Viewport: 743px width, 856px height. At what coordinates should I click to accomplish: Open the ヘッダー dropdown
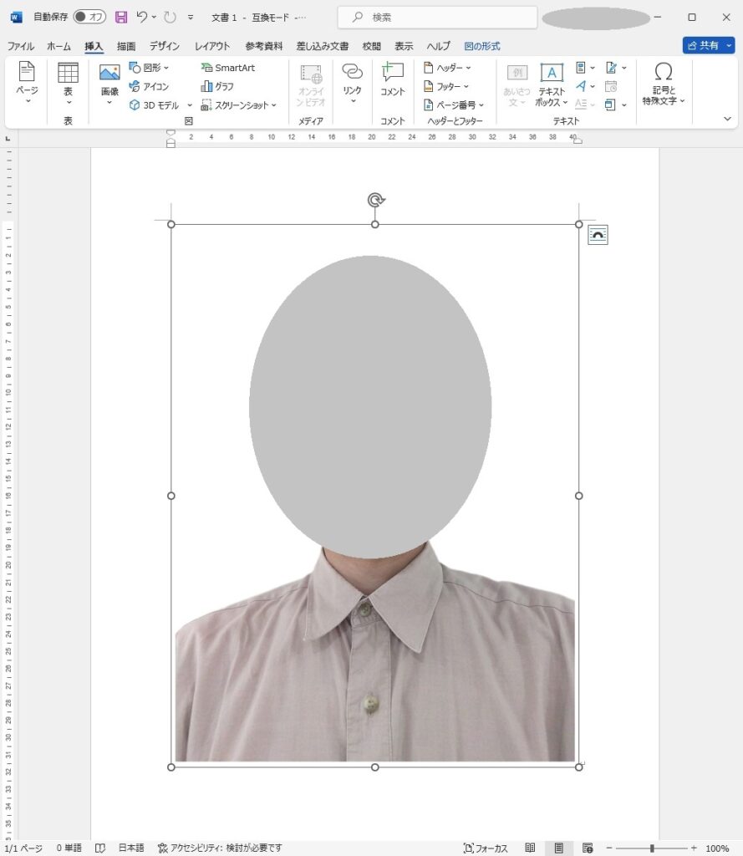tap(447, 68)
